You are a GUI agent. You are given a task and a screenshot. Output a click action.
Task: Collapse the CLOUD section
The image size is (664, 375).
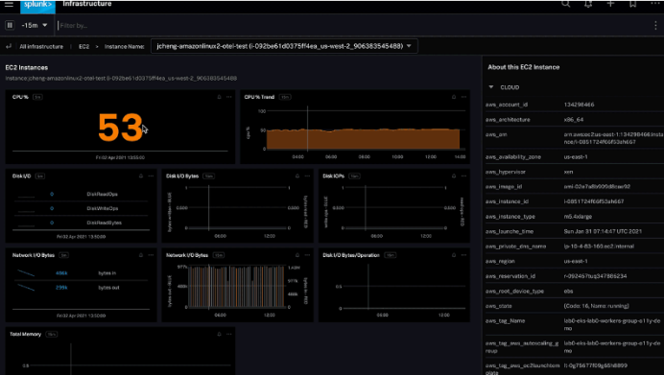[491, 87]
